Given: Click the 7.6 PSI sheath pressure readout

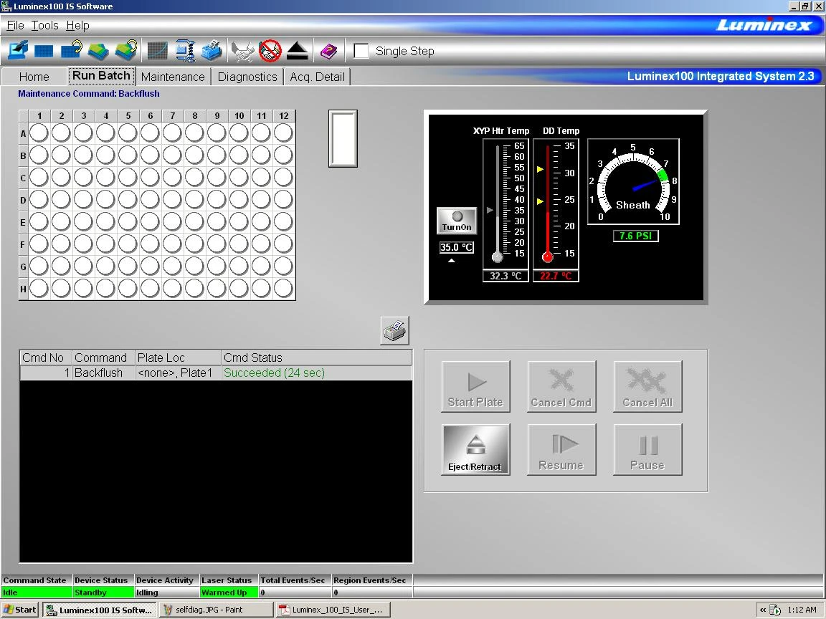Looking at the screenshot, I should pos(636,236).
